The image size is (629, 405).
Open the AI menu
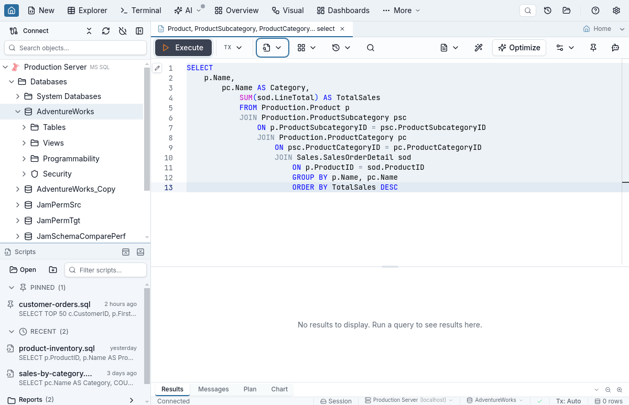(x=188, y=10)
